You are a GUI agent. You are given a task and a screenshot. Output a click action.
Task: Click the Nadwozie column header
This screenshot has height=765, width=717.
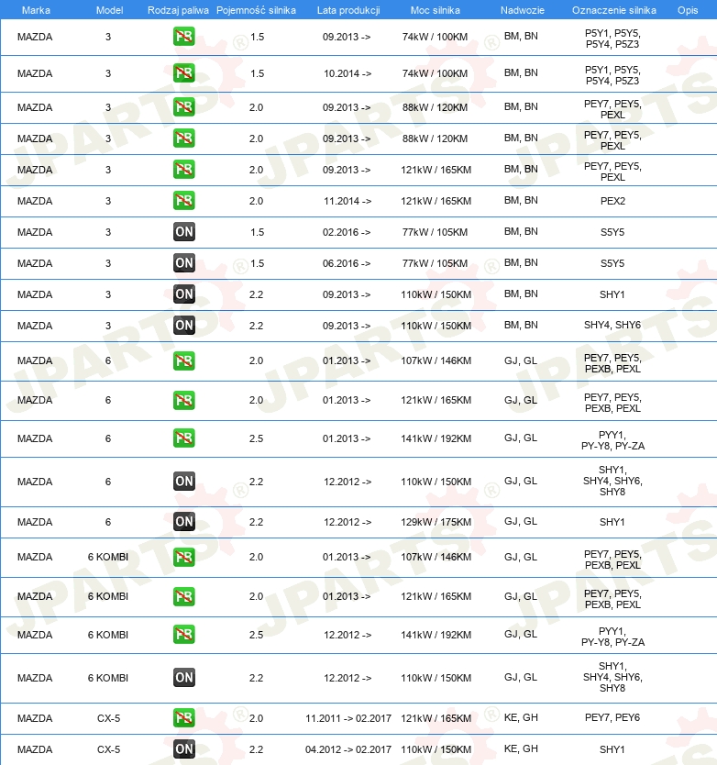522,10
